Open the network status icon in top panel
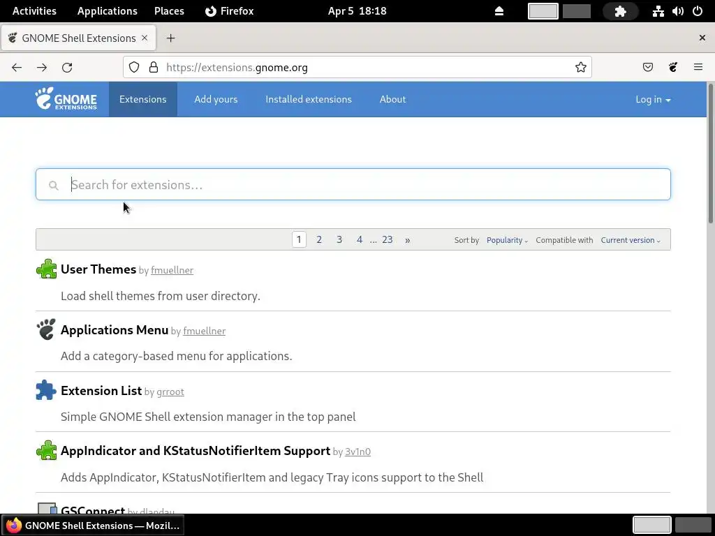Viewport: 715px width, 536px height. [658, 11]
